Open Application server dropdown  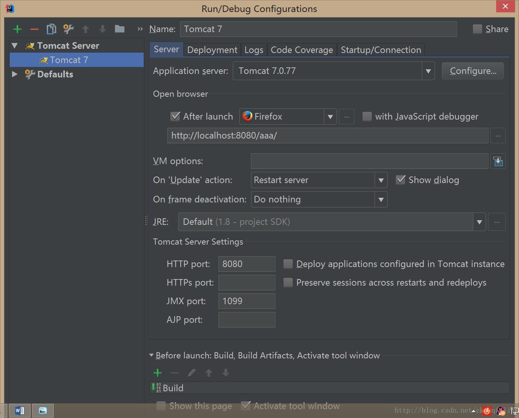pos(428,71)
